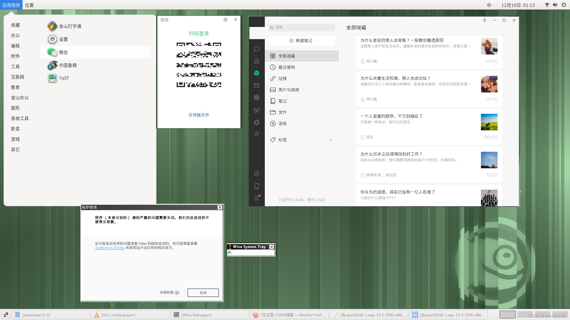Open the 应用程序 menu in top panel

click(x=11, y=5)
